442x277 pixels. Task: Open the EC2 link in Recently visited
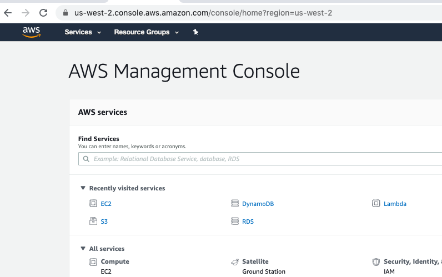[x=106, y=204]
